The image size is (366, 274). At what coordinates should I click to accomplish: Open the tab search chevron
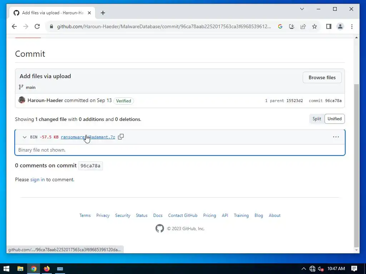click(x=302, y=9)
